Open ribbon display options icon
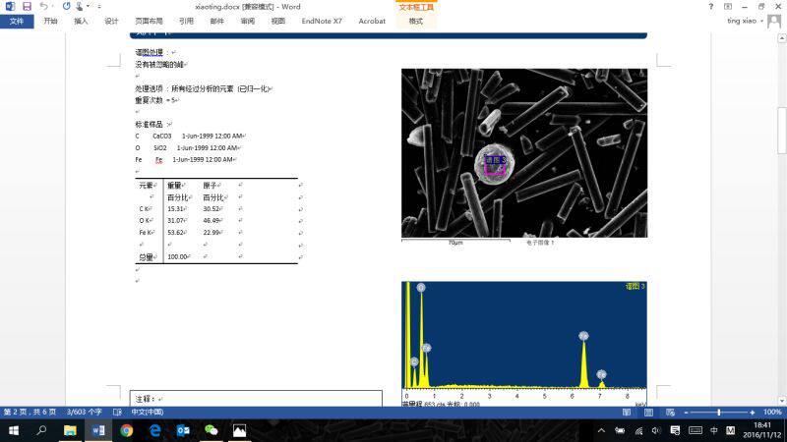Screen dimensions: 787x442 [x=728, y=7]
